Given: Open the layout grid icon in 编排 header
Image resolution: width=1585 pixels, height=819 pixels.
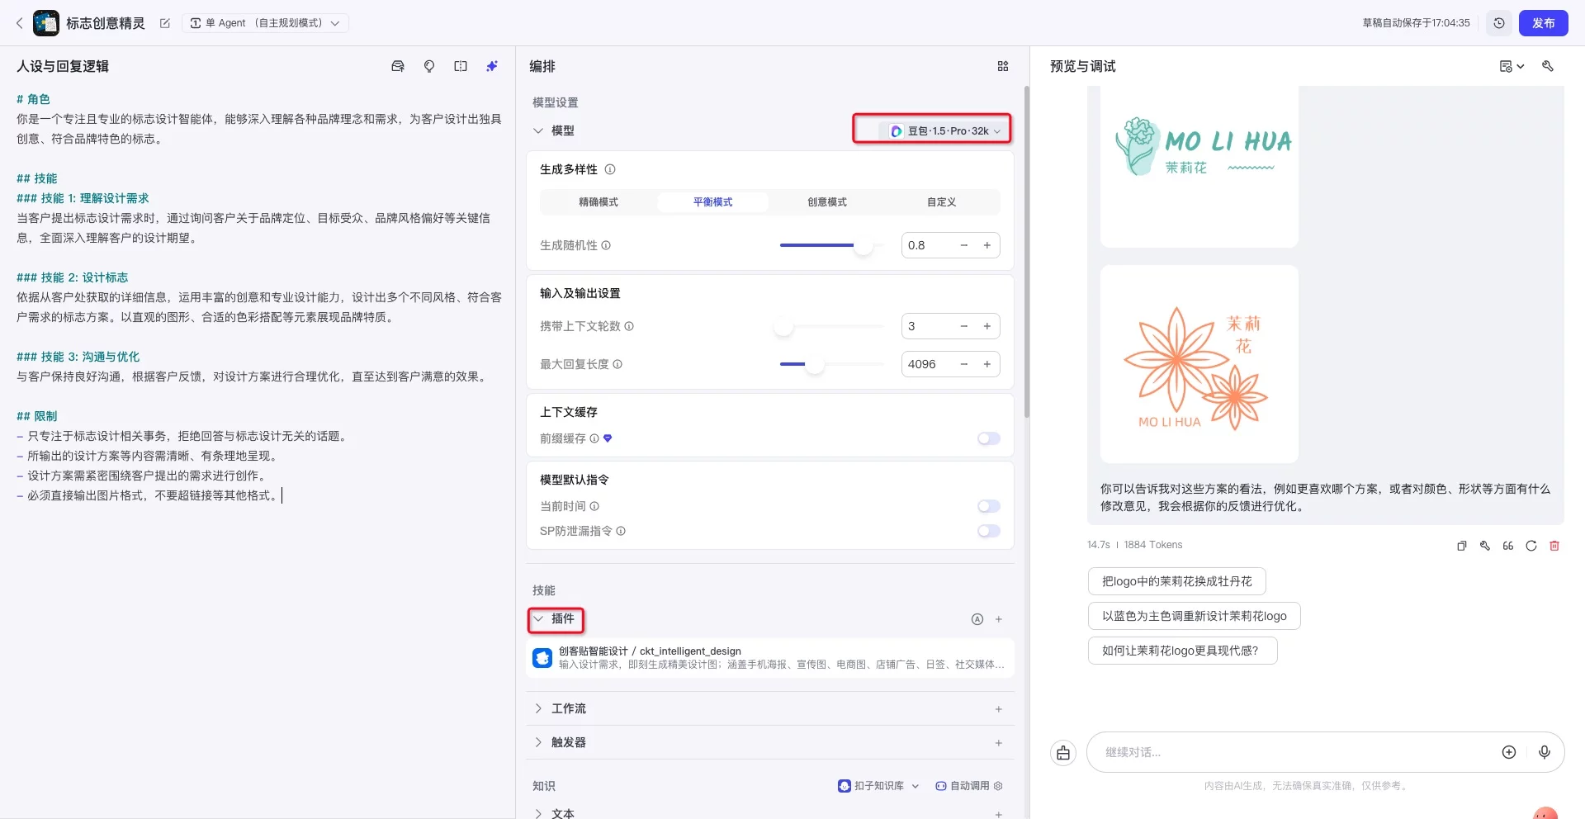Looking at the screenshot, I should point(1003,66).
